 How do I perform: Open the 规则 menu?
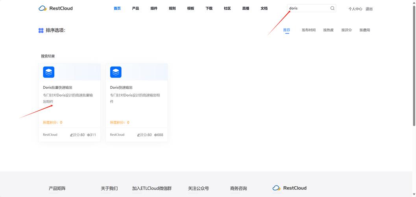point(172,8)
